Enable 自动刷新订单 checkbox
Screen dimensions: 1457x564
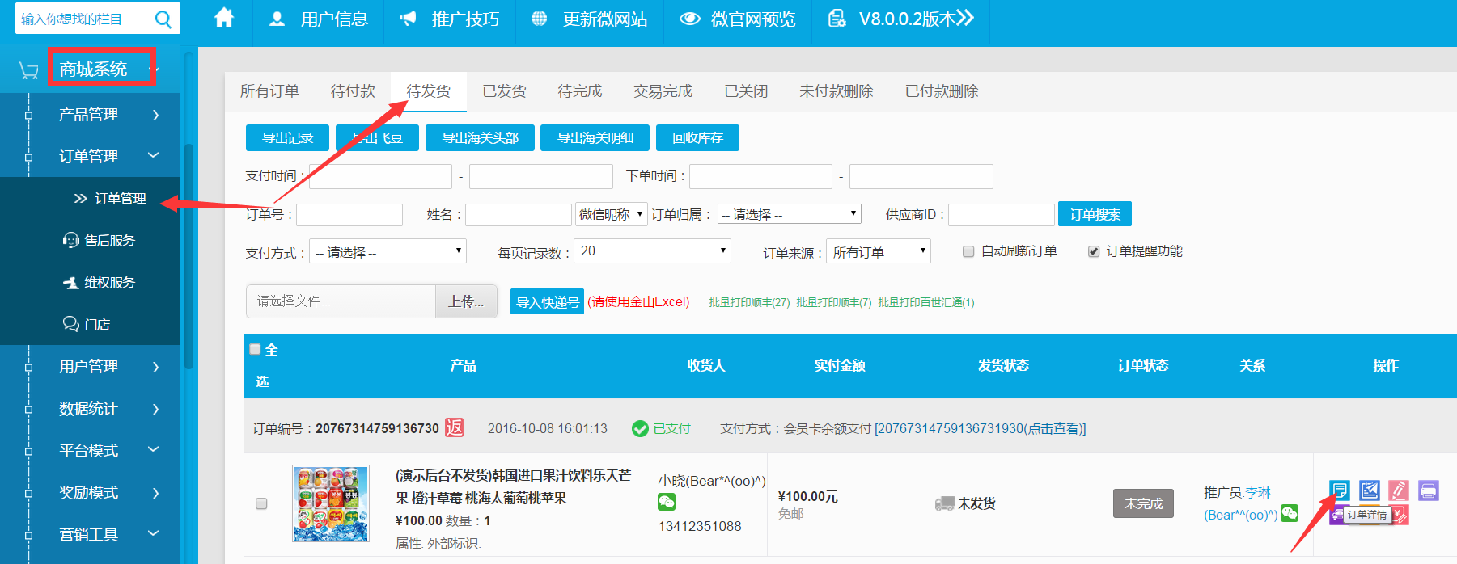point(968,251)
